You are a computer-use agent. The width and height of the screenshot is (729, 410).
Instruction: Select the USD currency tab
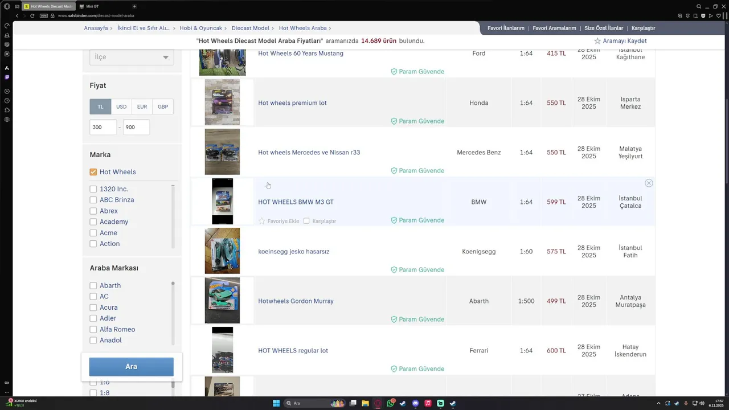[121, 106]
